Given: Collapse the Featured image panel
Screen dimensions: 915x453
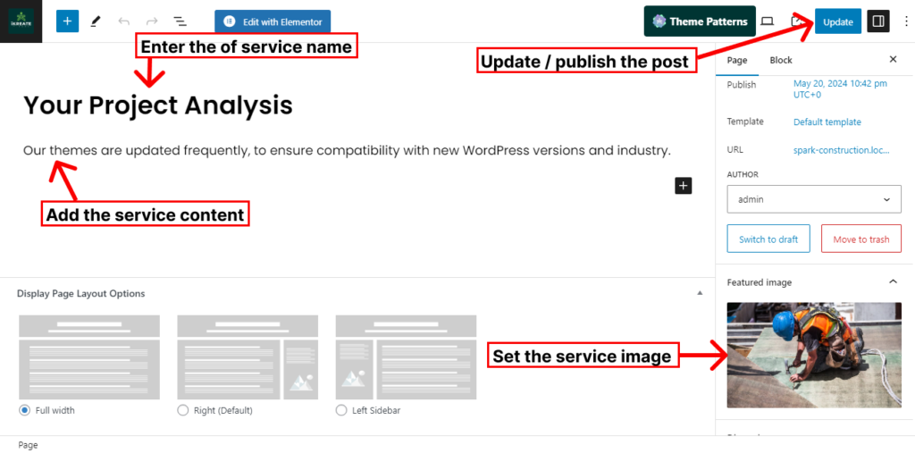Looking at the screenshot, I should point(892,282).
